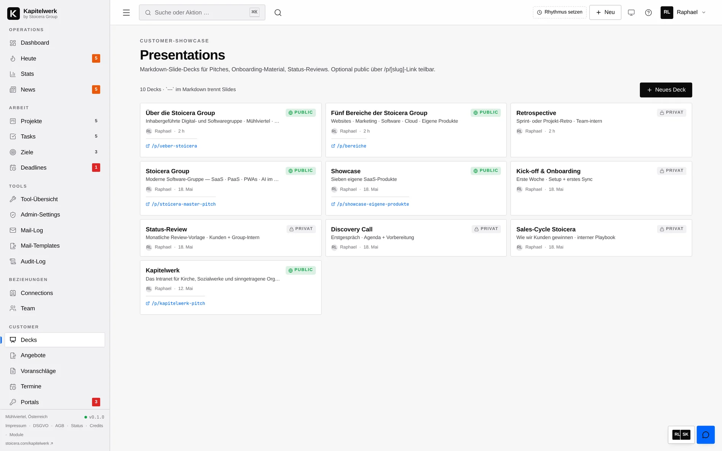722x451 pixels.
Task: Click Rhythmus setzen button
Action: click(559, 13)
